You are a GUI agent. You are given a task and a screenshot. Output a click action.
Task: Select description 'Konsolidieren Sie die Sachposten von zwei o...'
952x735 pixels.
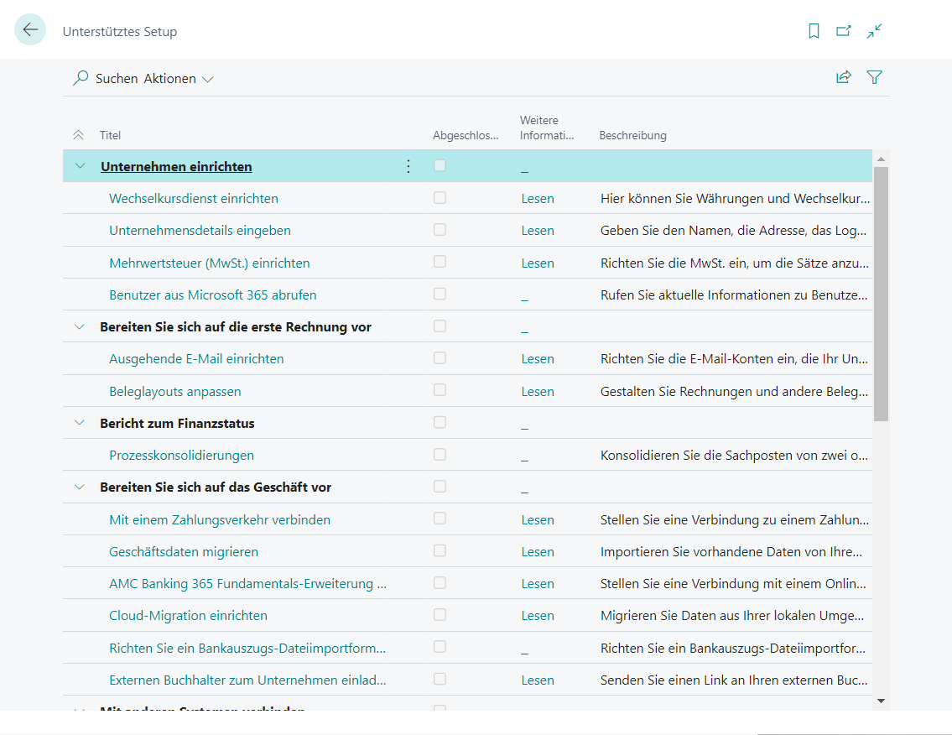734,456
